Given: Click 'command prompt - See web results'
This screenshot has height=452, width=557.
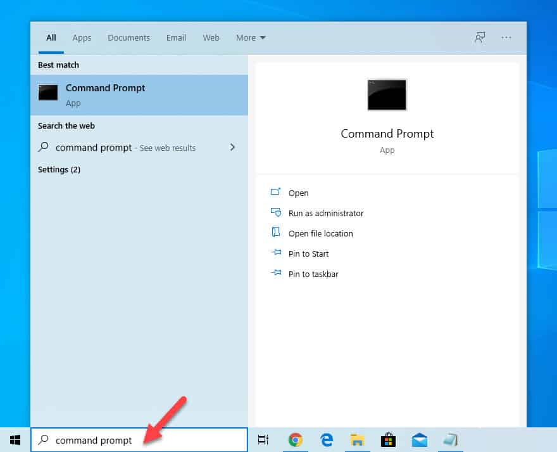Looking at the screenshot, I should [x=125, y=148].
